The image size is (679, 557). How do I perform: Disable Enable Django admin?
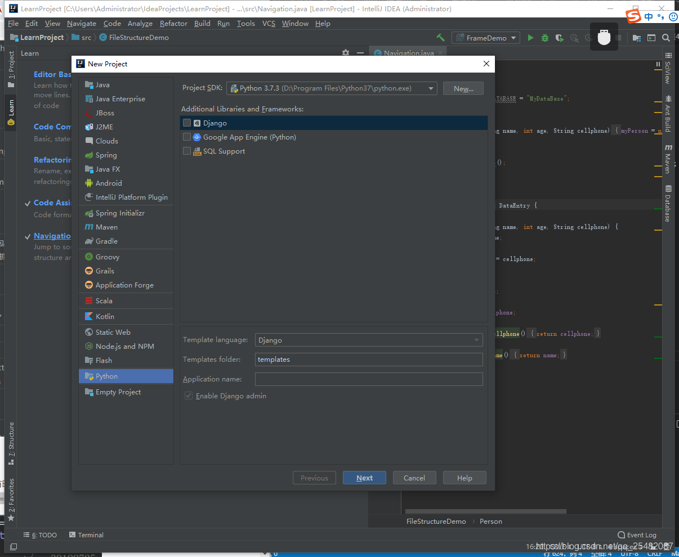(189, 396)
